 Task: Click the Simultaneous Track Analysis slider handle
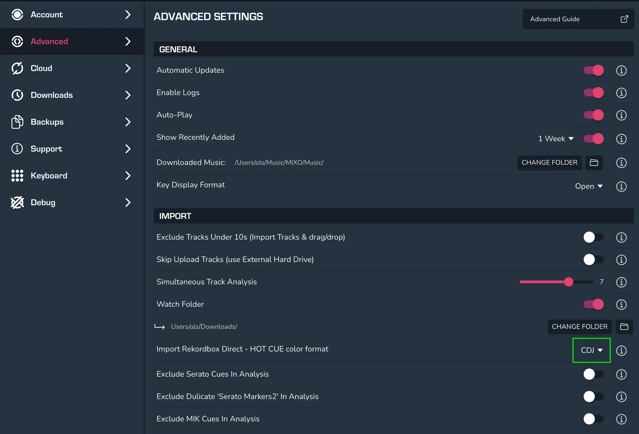[x=568, y=282]
